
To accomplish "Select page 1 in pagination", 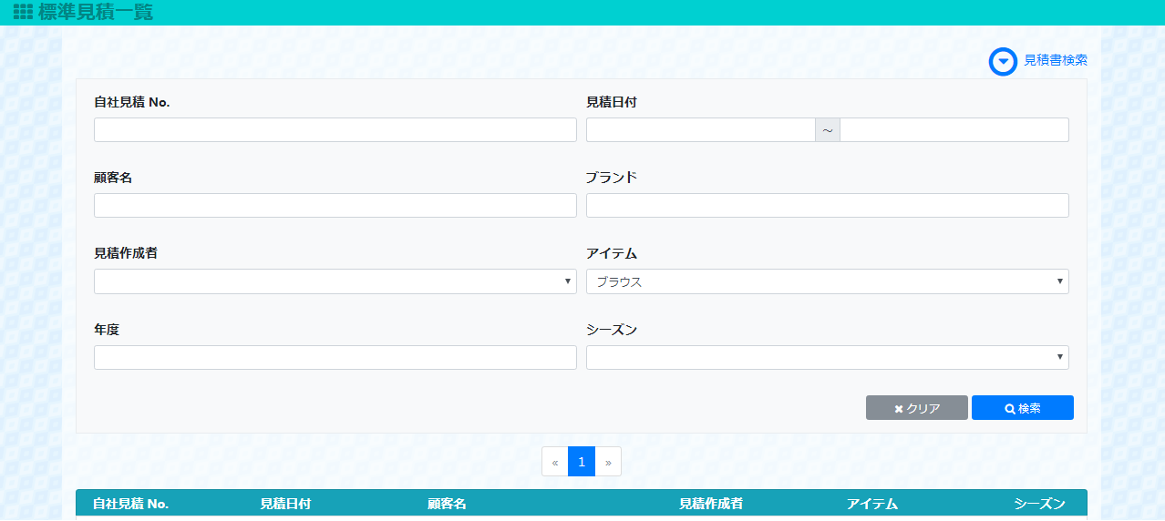I will pyautogui.click(x=582, y=462).
